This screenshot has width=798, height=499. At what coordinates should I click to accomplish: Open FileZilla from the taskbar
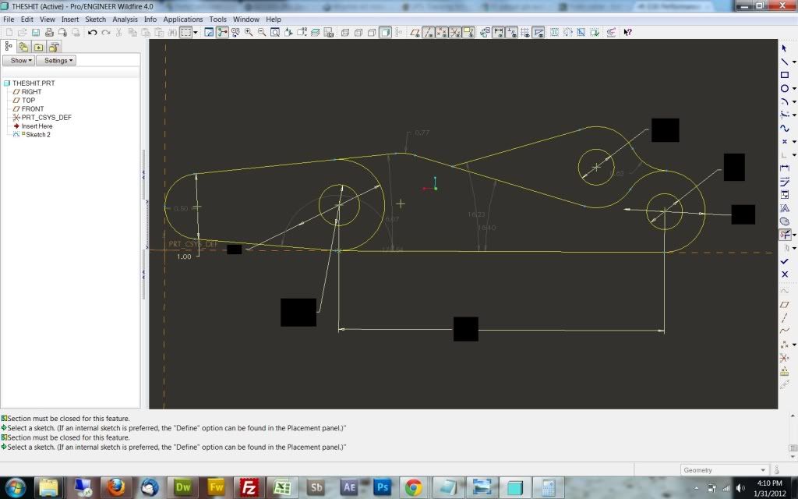pos(249,487)
